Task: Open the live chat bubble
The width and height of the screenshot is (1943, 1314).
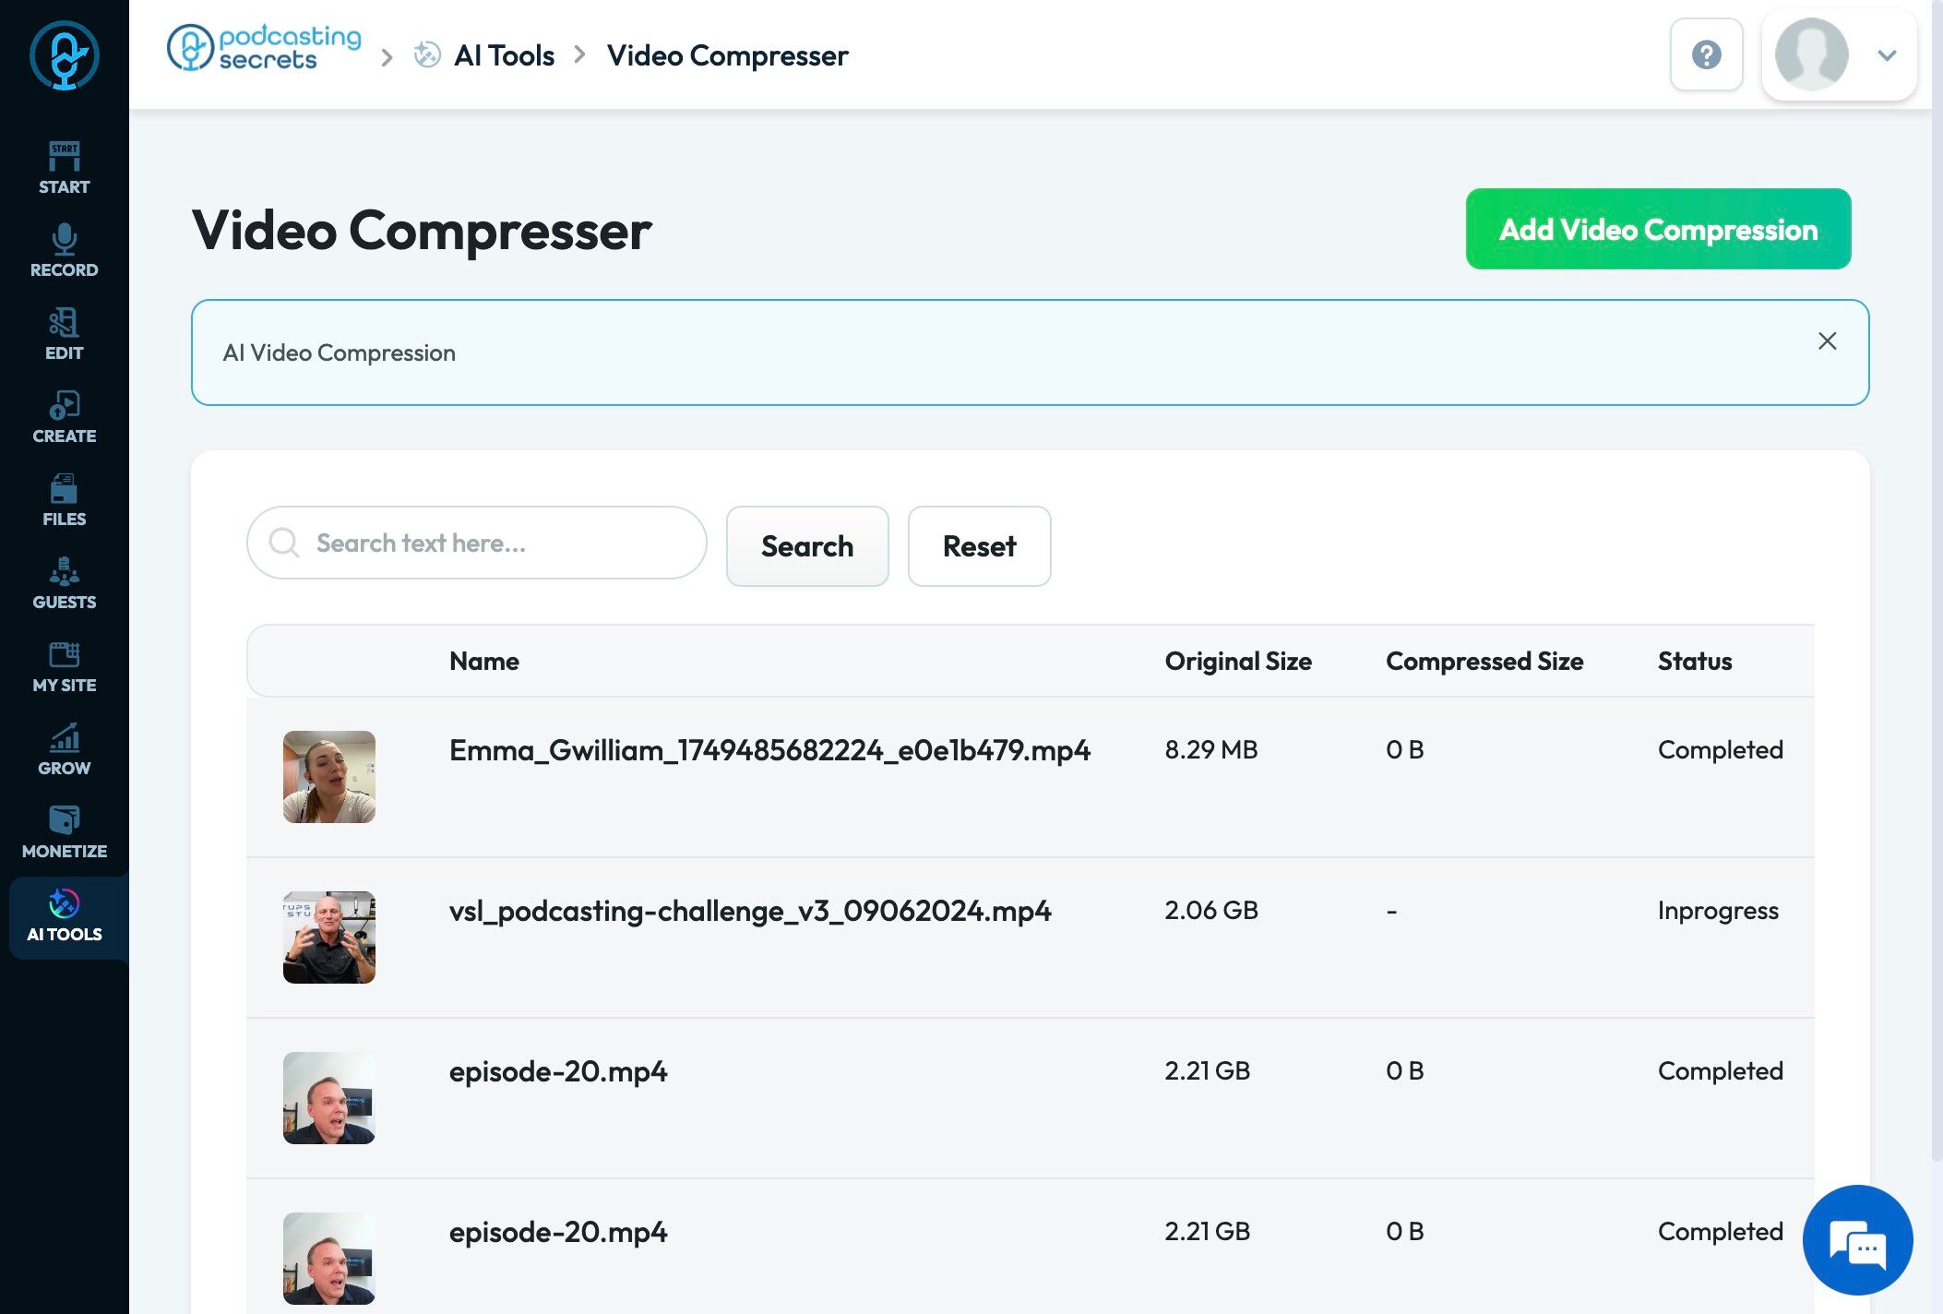Action: tap(1857, 1239)
